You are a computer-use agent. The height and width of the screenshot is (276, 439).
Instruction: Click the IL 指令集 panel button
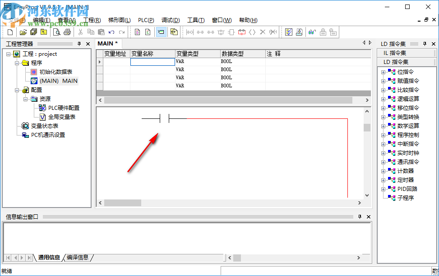click(406, 53)
